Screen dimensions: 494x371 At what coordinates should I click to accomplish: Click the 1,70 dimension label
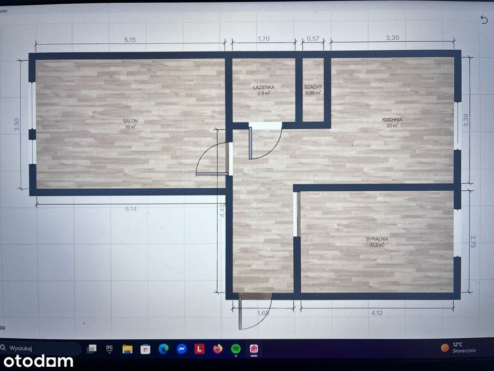pyautogui.click(x=264, y=39)
